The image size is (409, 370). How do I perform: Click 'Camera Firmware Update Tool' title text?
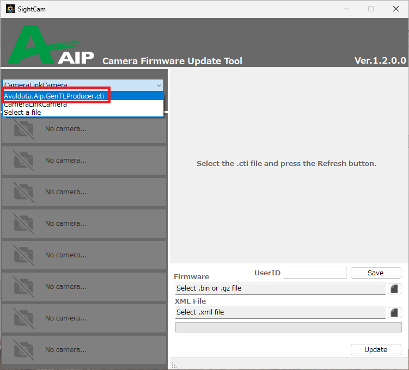click(x=172, y=61)
